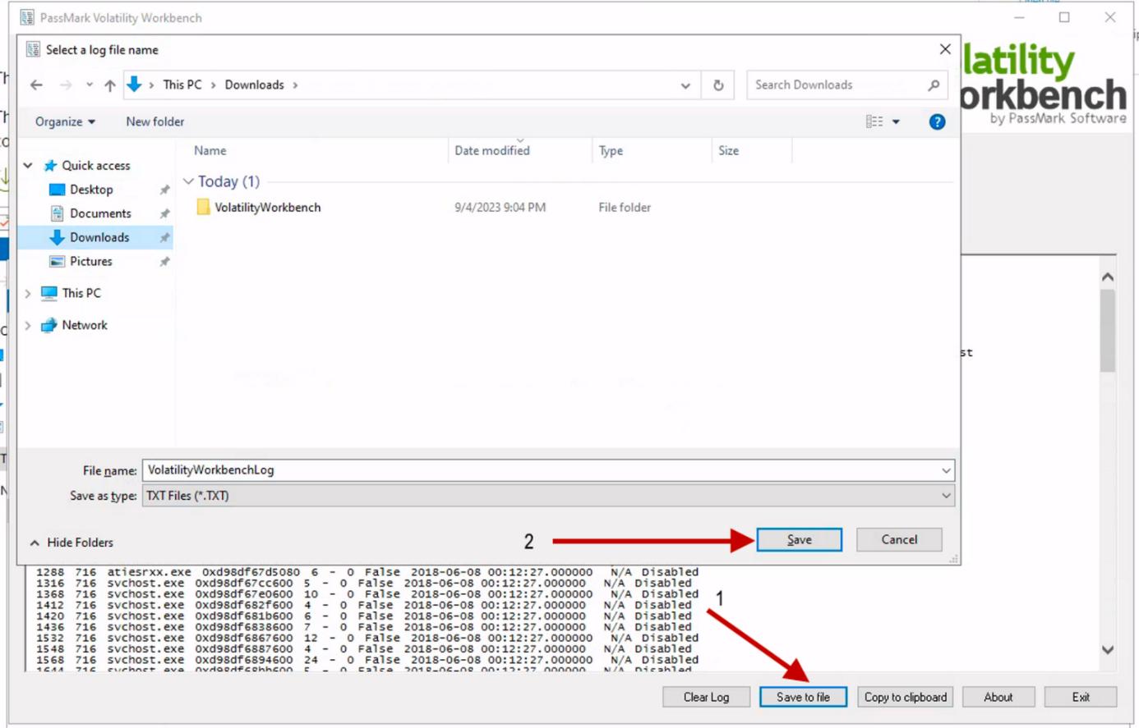Open the view options dropdown arrow
Image resolution: width=1139 pixels, height=728 pixels.
[x=896, y=122]
